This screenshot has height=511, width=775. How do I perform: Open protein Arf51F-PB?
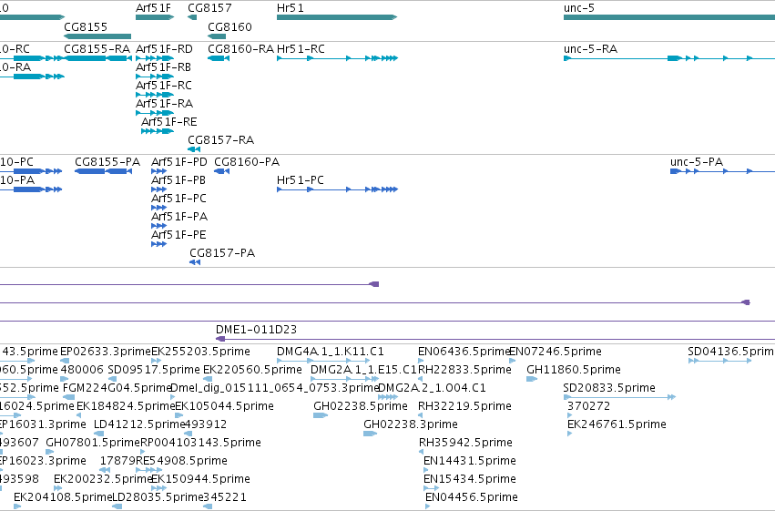click(x=178, y=180)
